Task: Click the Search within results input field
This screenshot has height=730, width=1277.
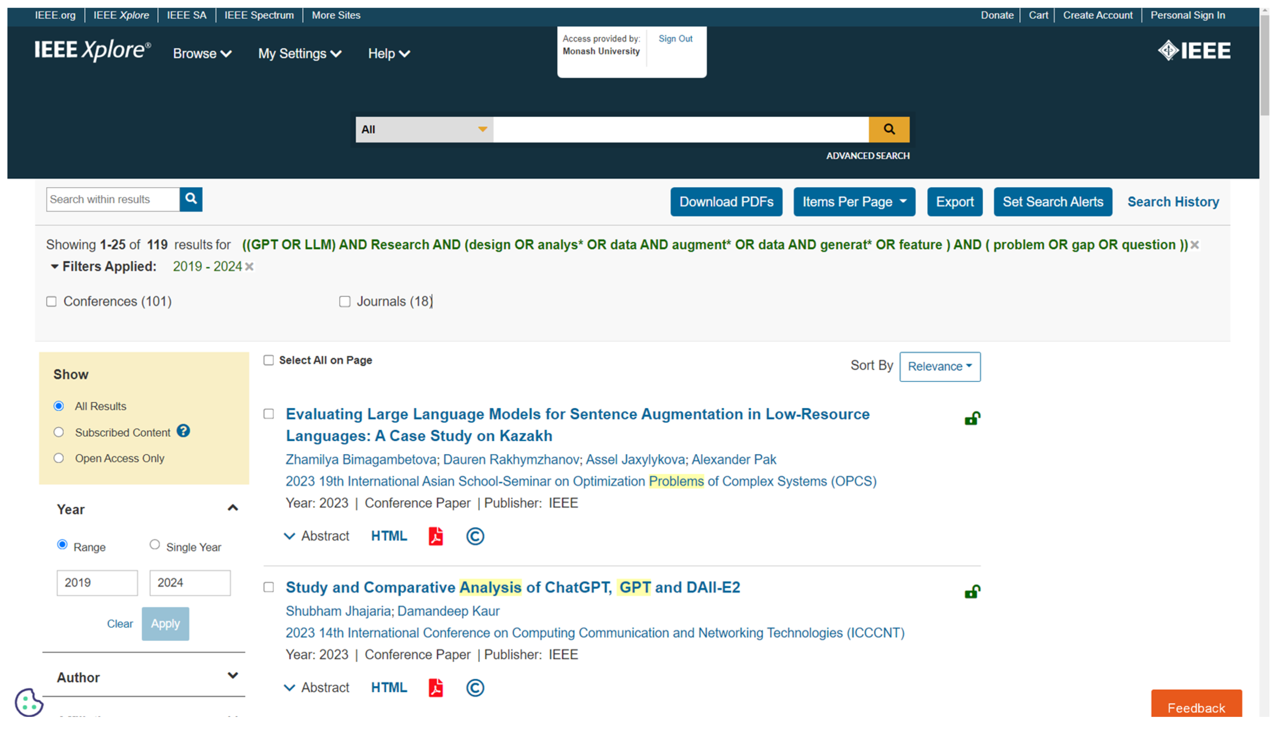Action: (x=112, y=199)
